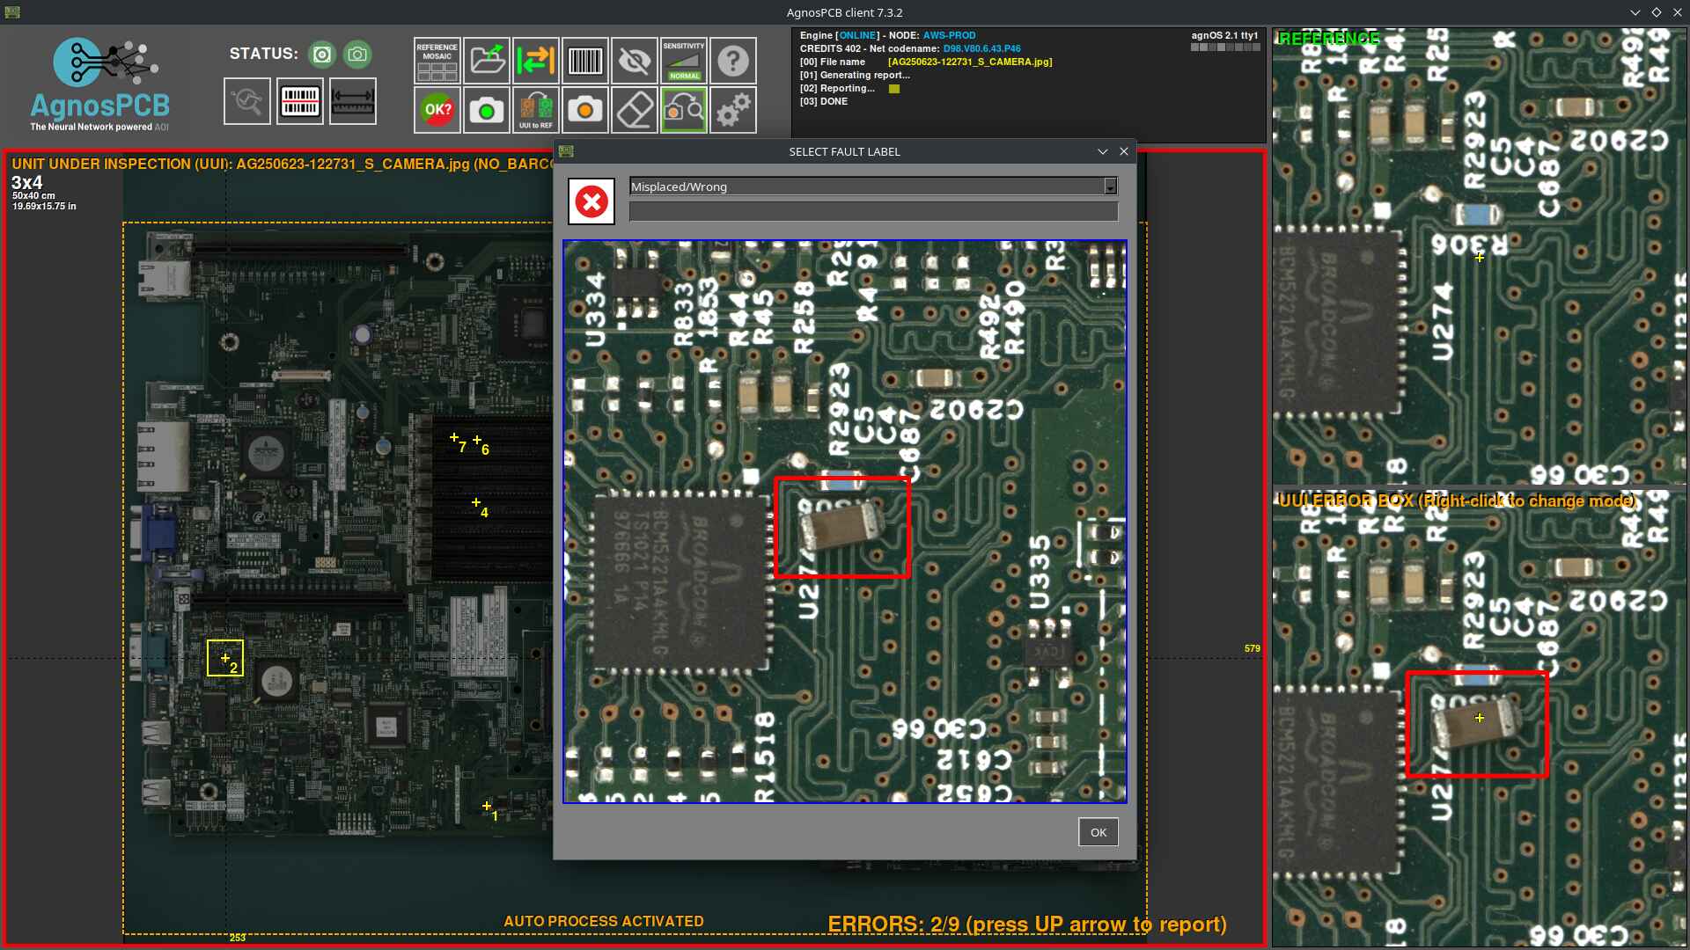Click the barcode scanner icon with red line
This screenshot has width=1690, height=950.
pyautogui.click(x=300, y=101)
